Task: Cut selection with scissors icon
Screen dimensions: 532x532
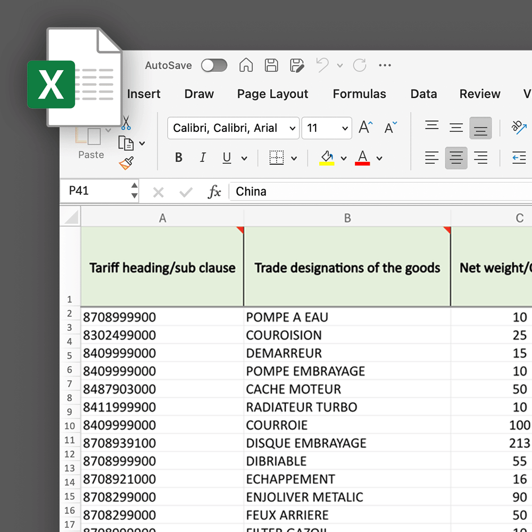Action: [x=126, y=123]
